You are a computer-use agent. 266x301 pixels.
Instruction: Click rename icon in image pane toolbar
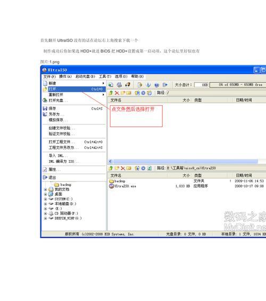[x=129, y=93]
